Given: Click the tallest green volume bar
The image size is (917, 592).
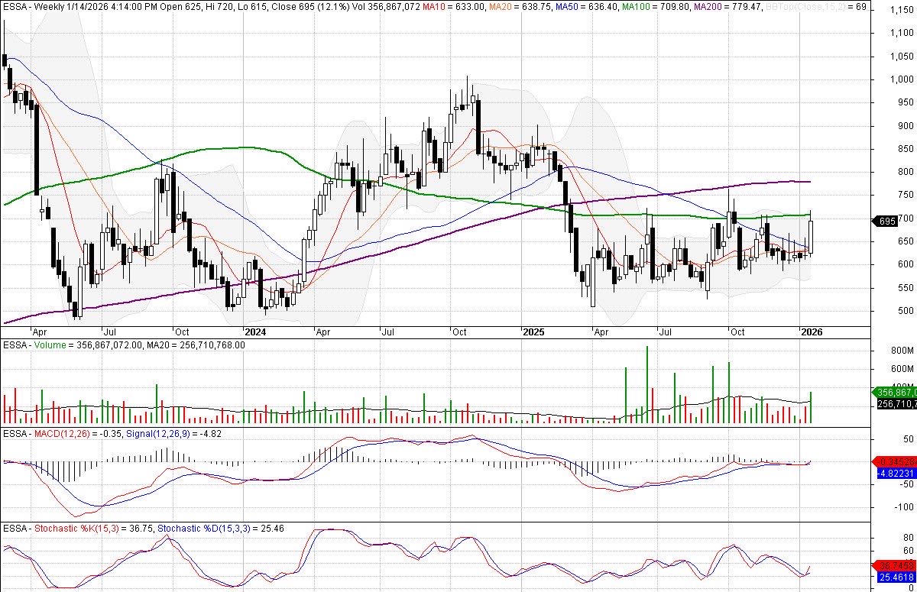Looking at the screenshot, I should tap(646, 384).
